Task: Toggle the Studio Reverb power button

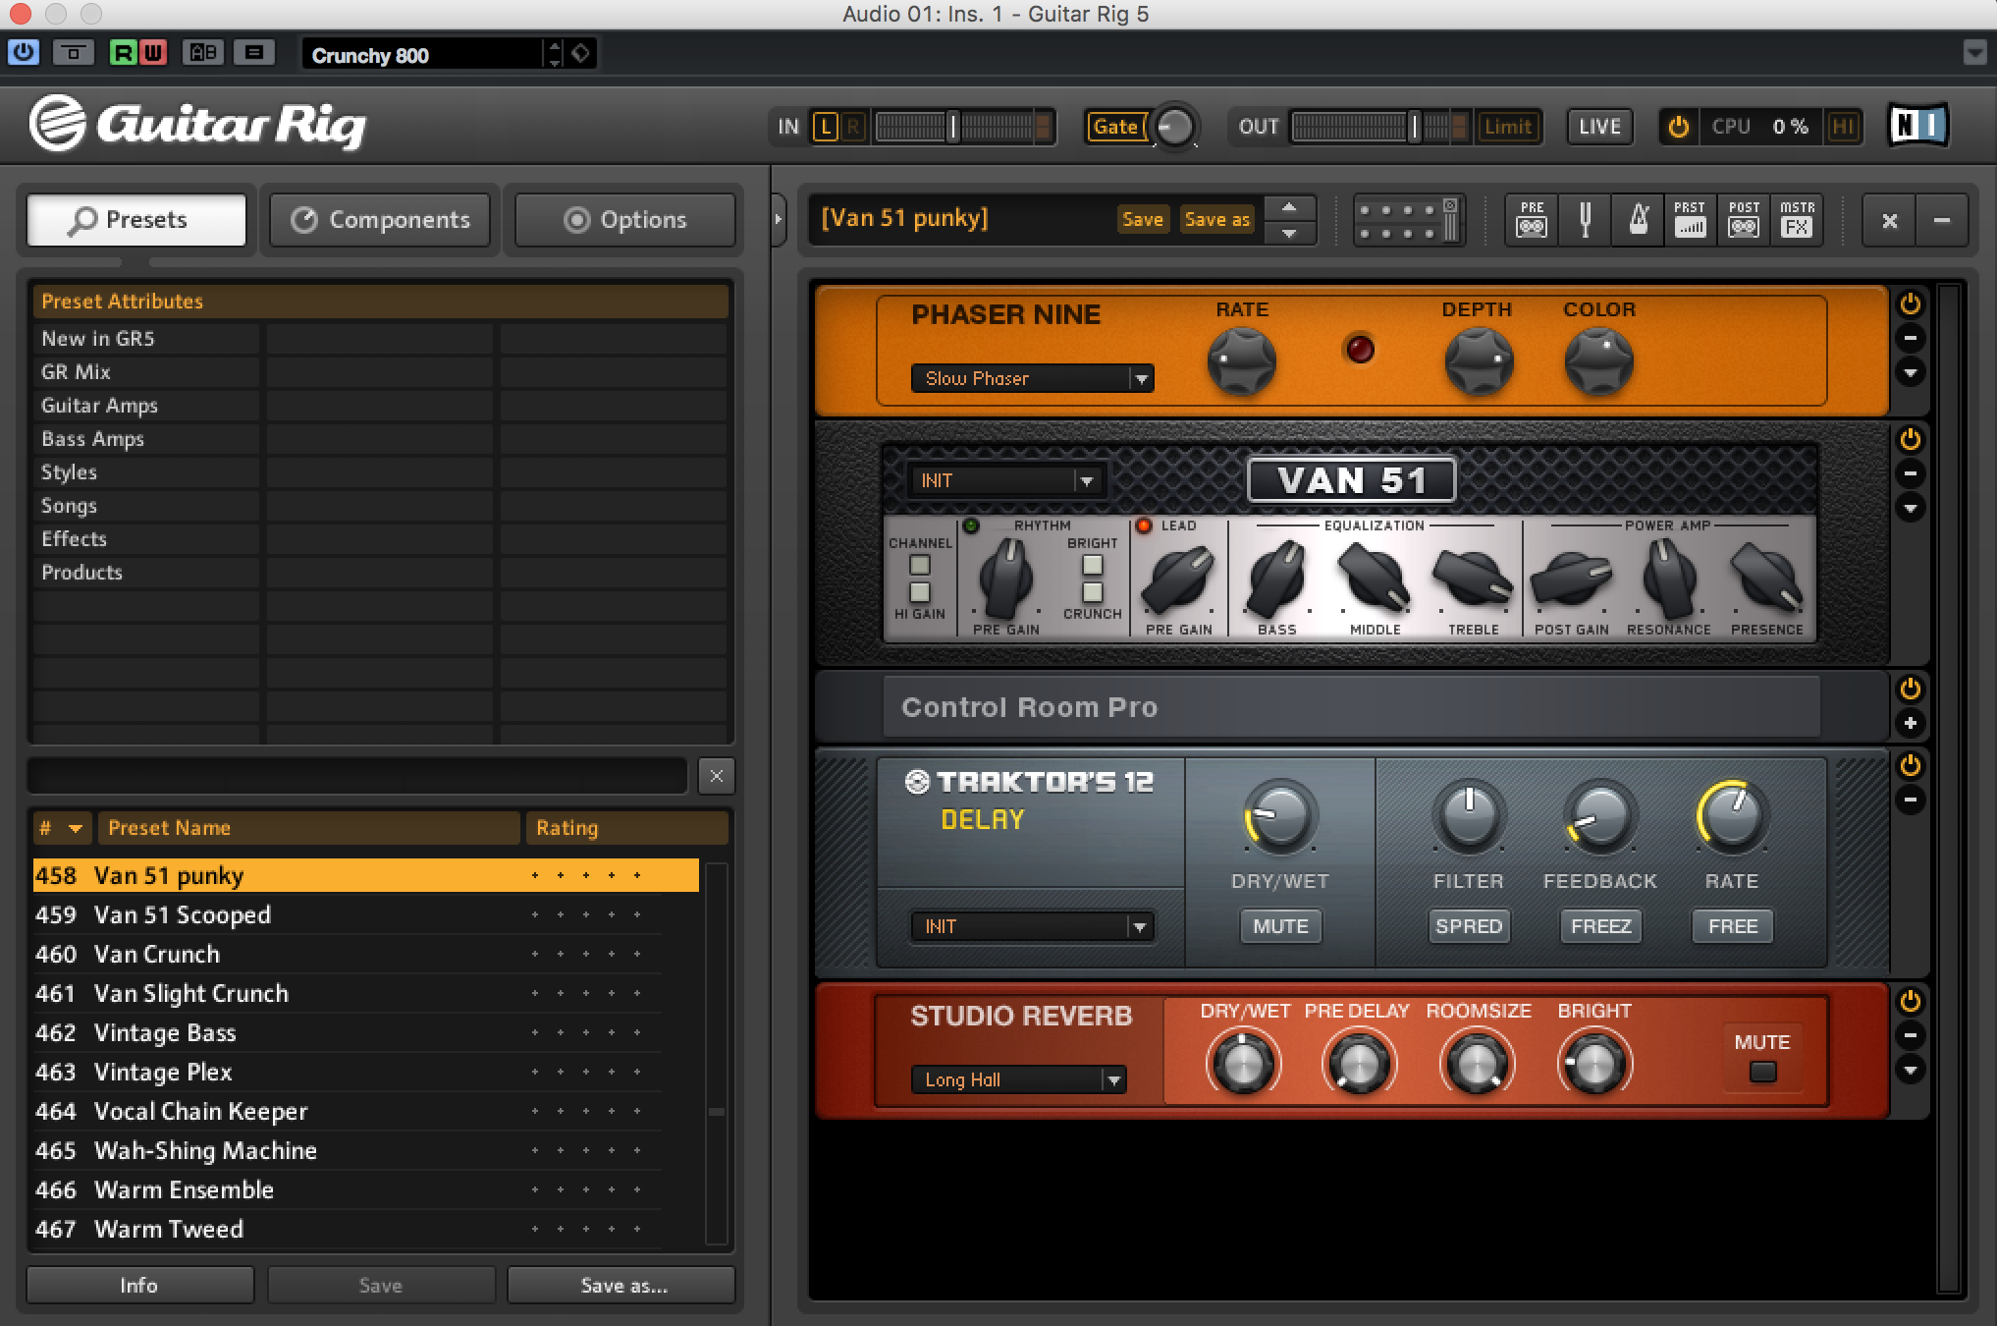Action: point(1910,1000)
